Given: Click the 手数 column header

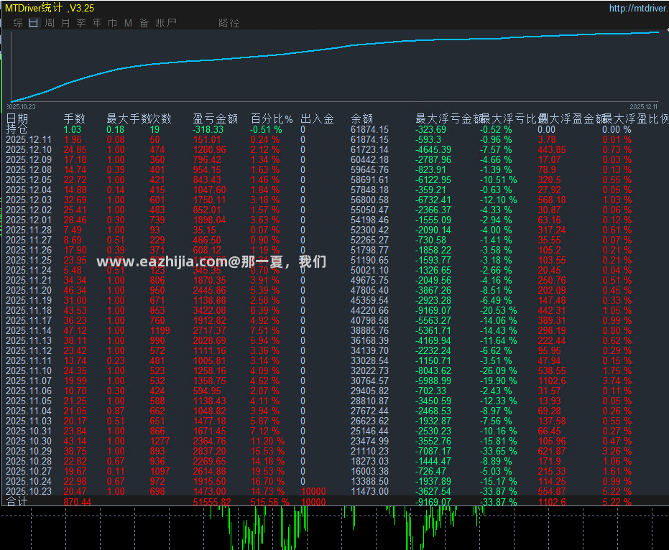Looking at the screenshot, I should (x=75, y=118).
